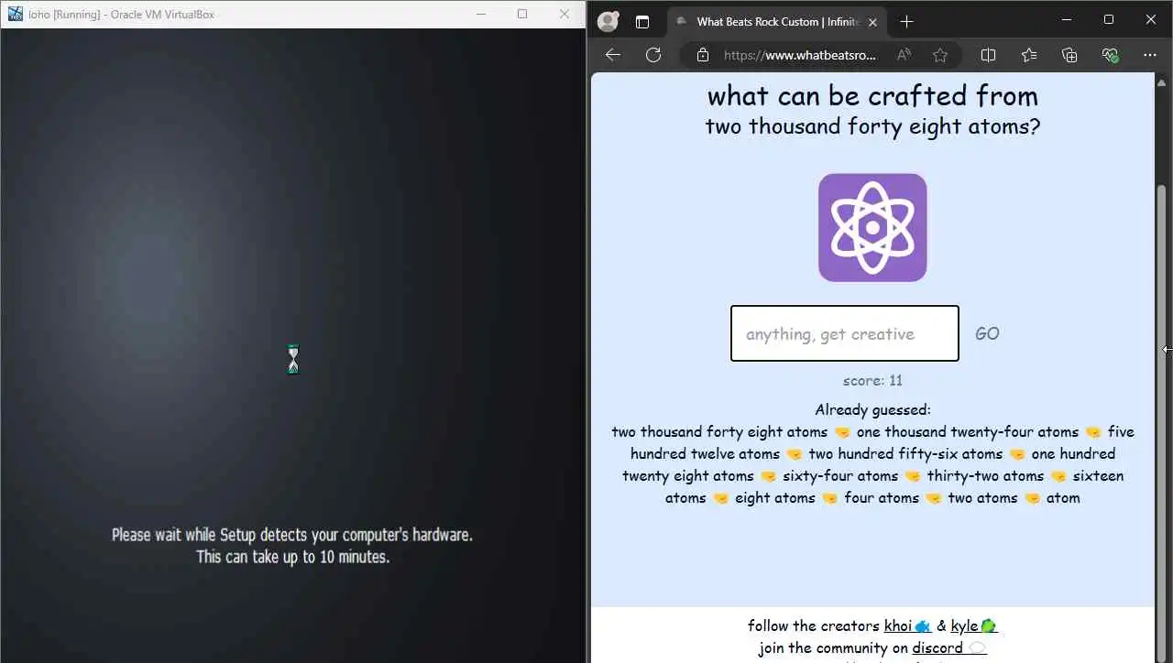Open the Edge profile avatar menu
Screen dimensions: 1173x663
pos(608,21)
